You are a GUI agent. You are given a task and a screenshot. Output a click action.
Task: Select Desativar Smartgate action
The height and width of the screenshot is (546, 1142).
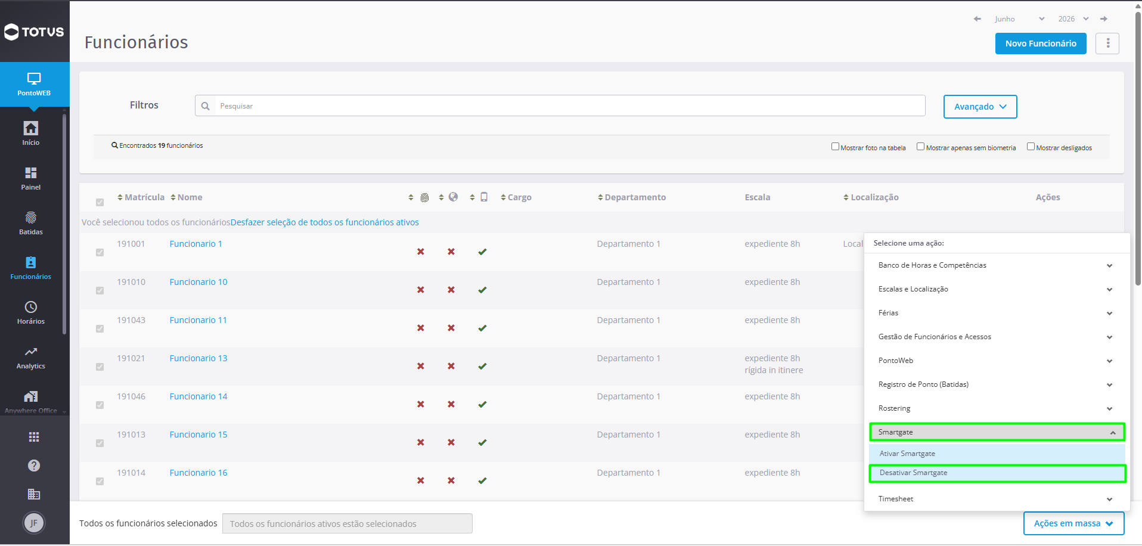997,473
